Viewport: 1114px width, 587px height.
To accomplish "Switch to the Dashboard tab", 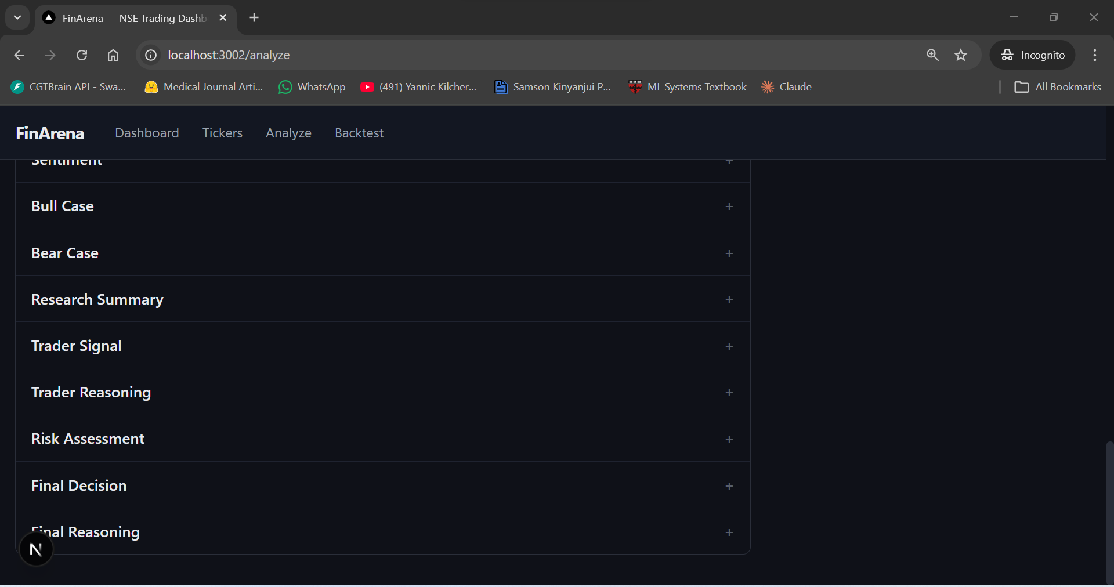I will click(x=147, y=133).
